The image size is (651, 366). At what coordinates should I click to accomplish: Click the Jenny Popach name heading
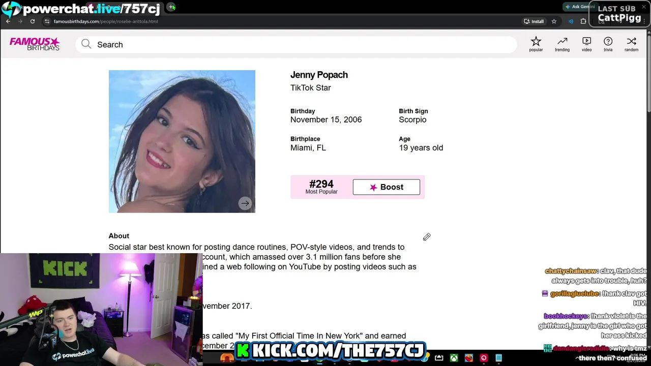tap(319, 75)
